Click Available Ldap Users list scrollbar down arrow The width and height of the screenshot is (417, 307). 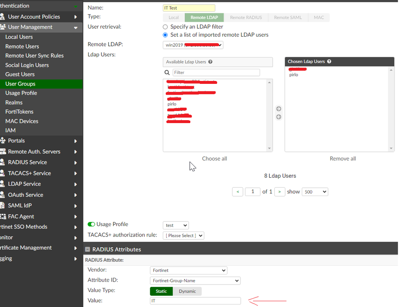pyautogui.click(x=269, y=148)
